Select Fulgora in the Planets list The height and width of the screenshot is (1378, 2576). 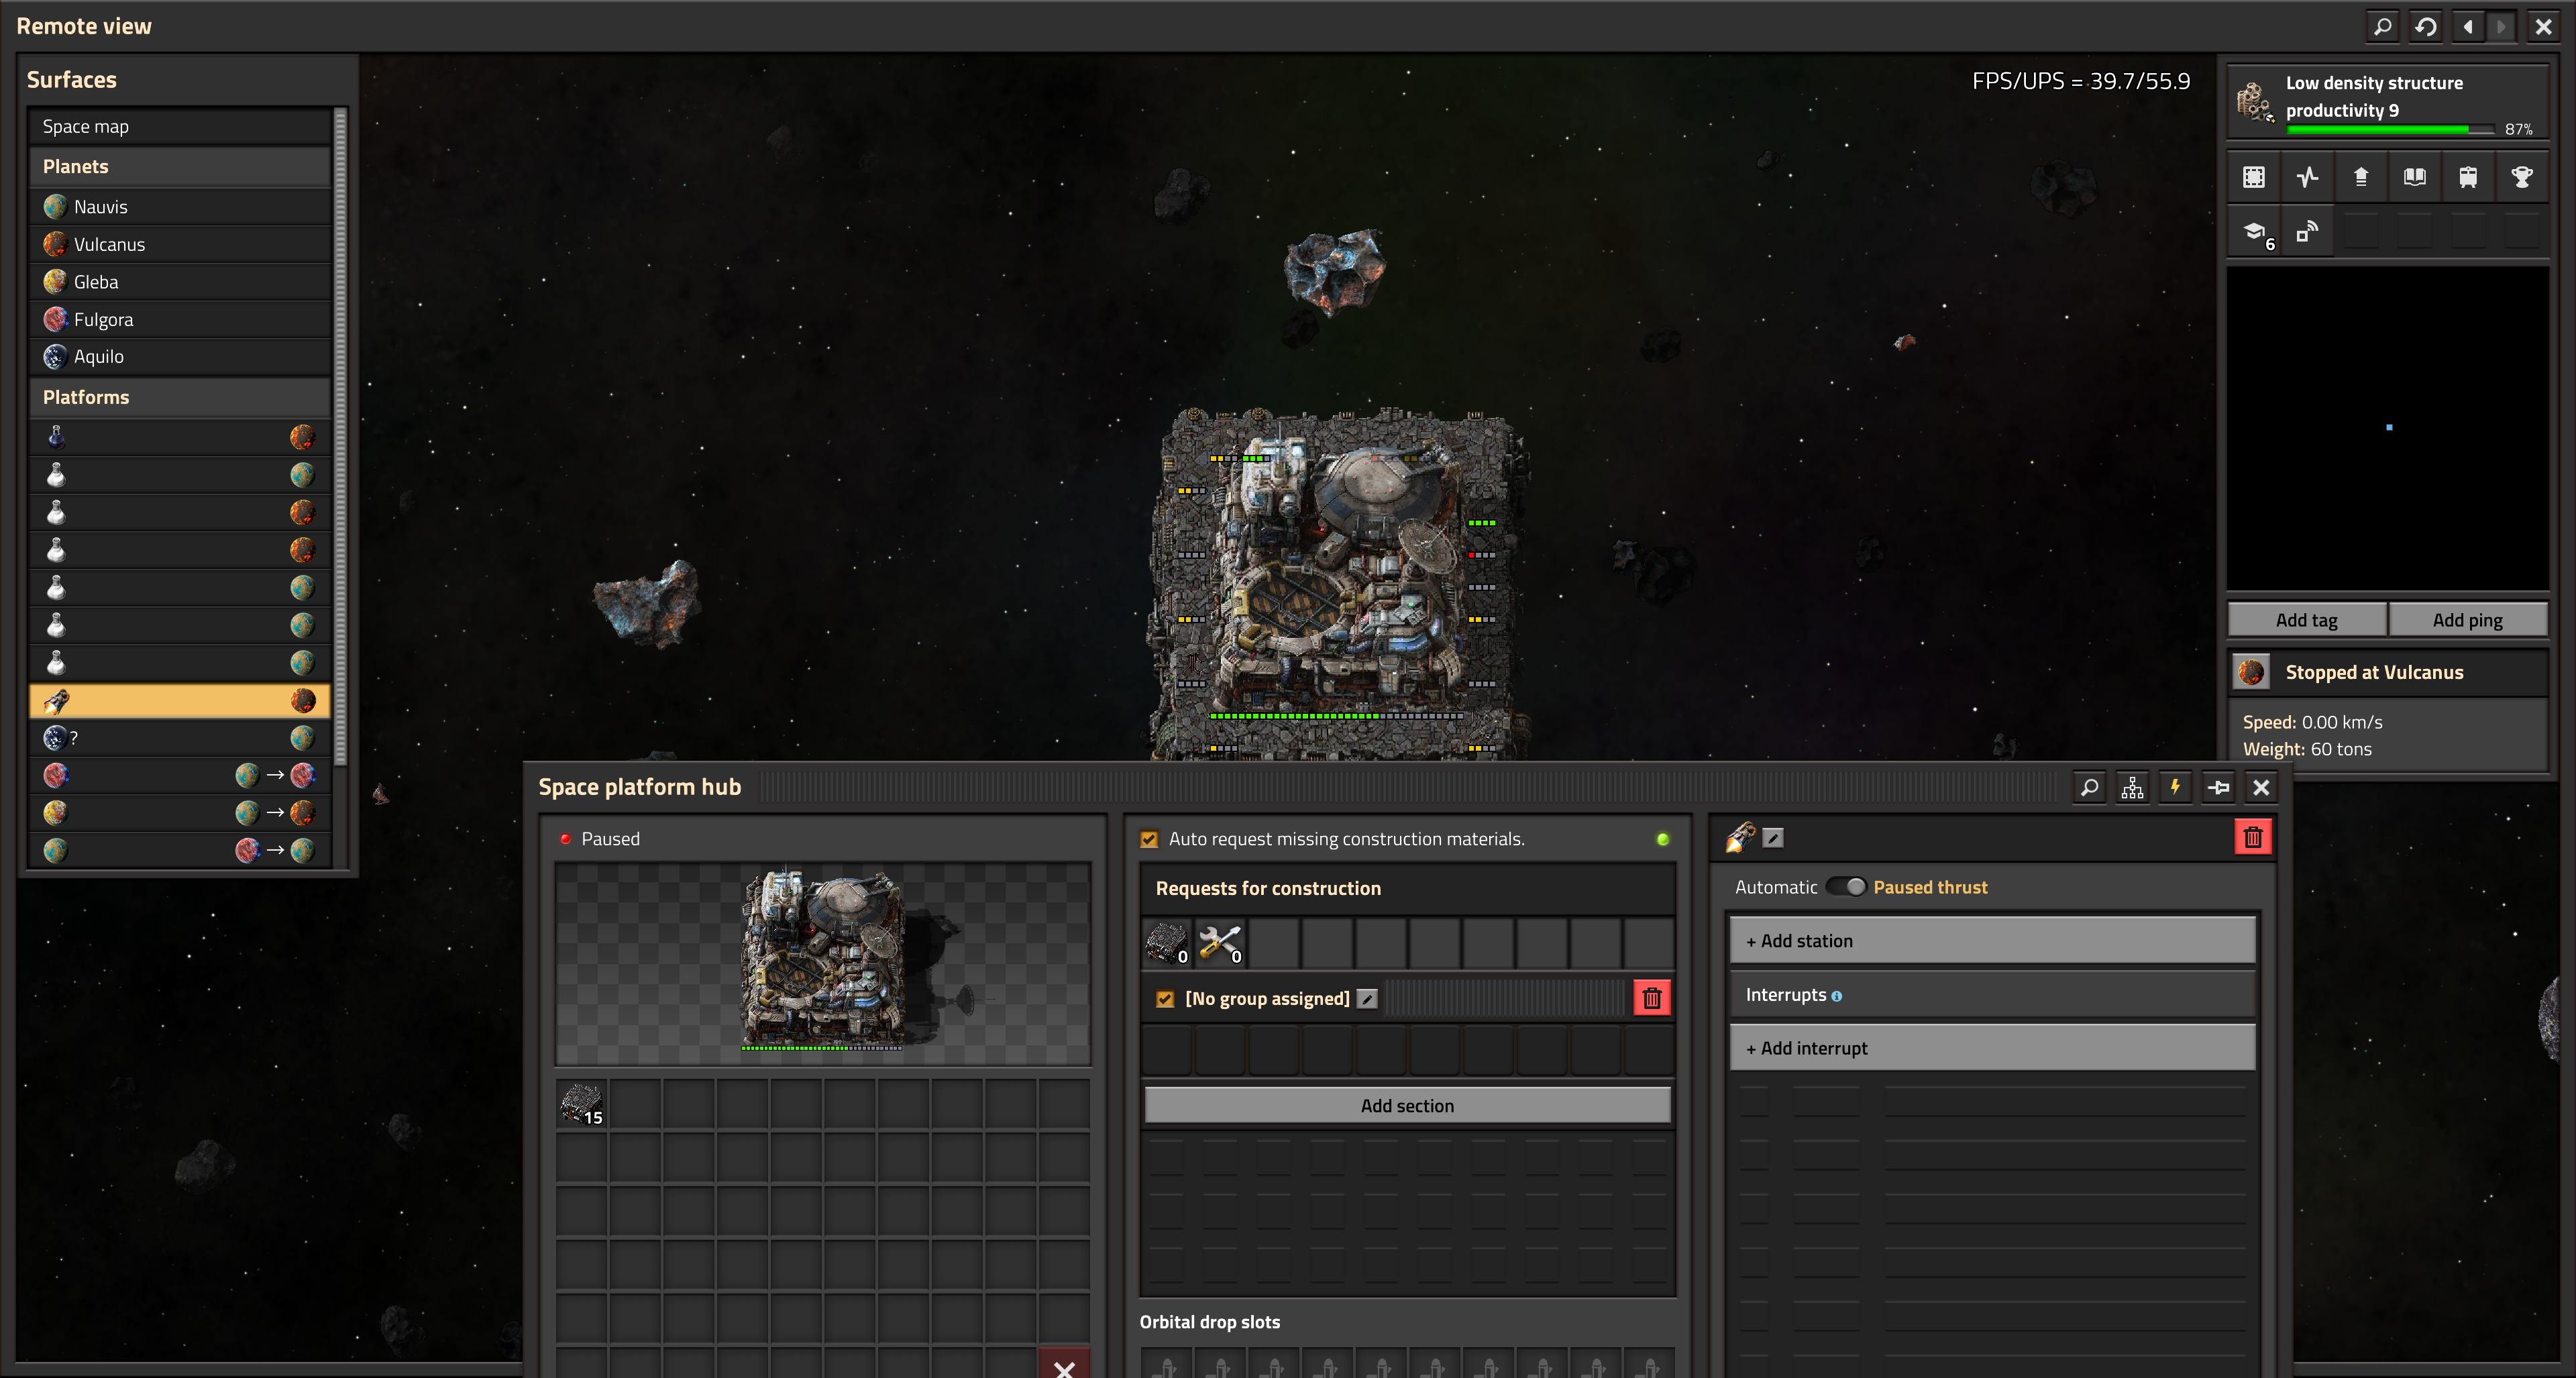(x=180, y=319)
